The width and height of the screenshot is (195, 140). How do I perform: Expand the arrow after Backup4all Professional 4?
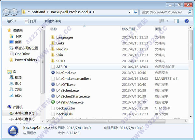(x=94, y=12)
